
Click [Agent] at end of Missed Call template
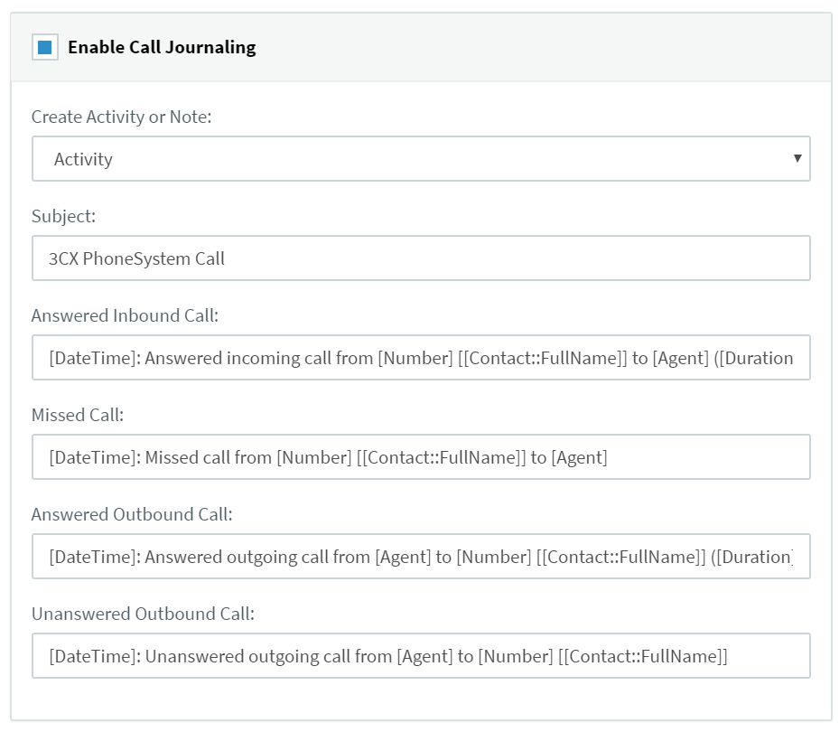(x=579, y=457)
